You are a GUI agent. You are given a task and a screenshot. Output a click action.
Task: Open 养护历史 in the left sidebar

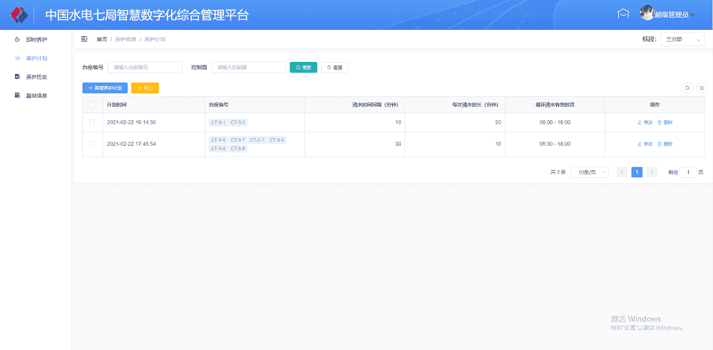pyautogui.click(x=36, y=76)
